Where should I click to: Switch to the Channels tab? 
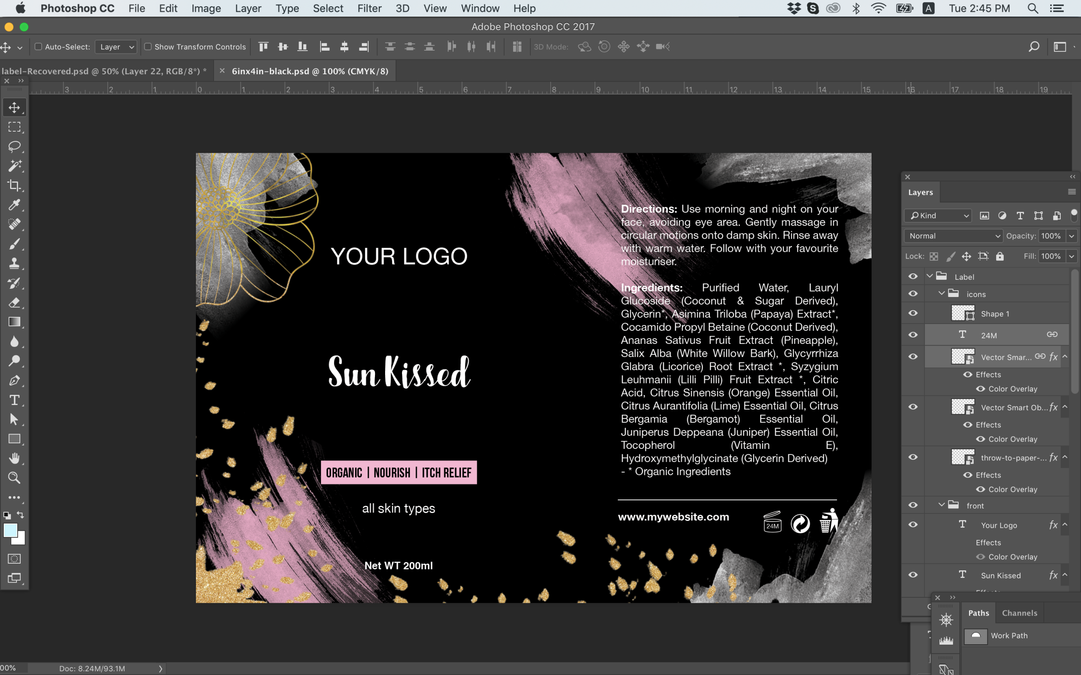1019,613
